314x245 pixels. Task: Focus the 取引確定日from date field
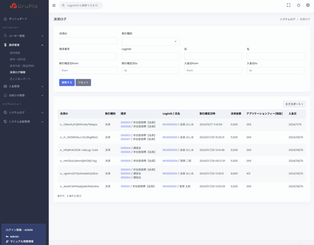point(88,70)
